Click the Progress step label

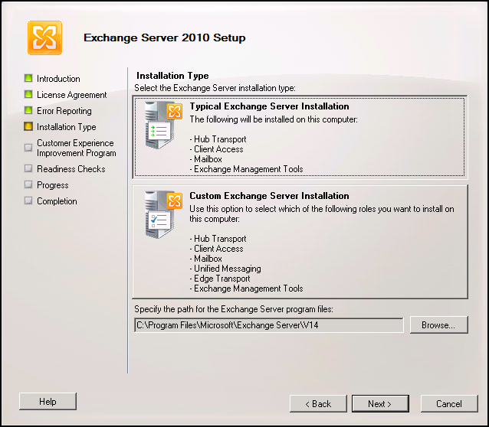tap(52, 185)
